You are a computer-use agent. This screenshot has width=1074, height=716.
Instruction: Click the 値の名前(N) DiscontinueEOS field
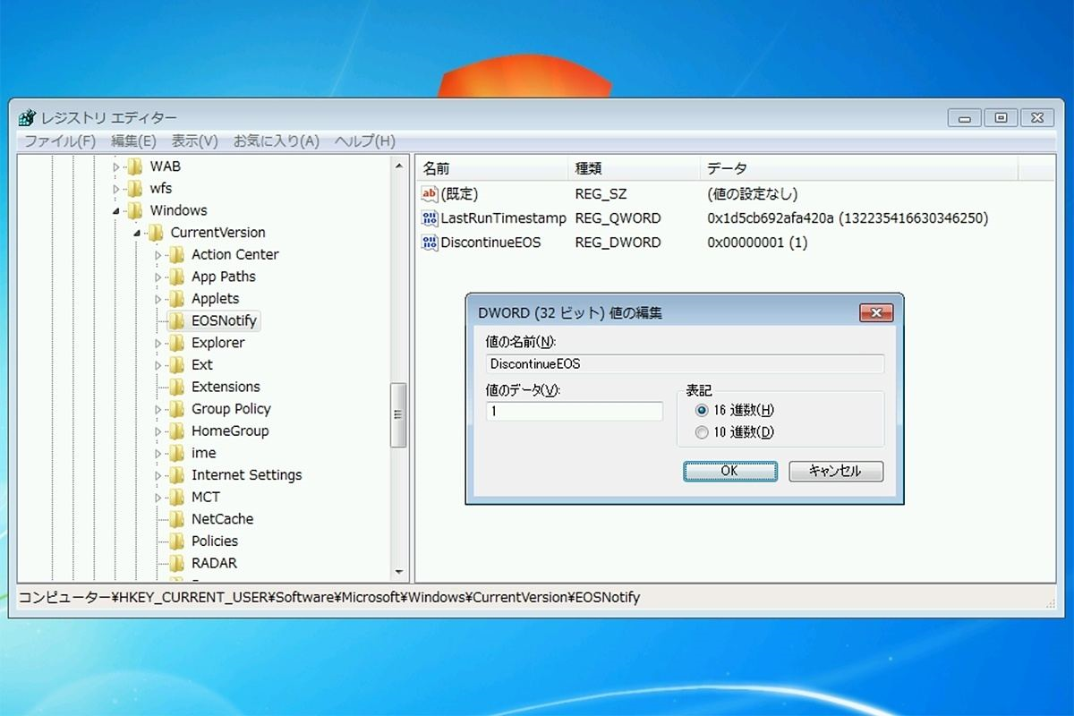tap(685, 363)
